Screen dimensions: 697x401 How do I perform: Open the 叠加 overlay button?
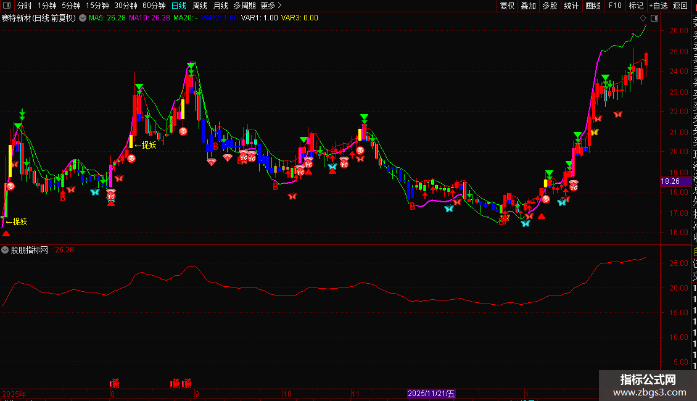528,6
